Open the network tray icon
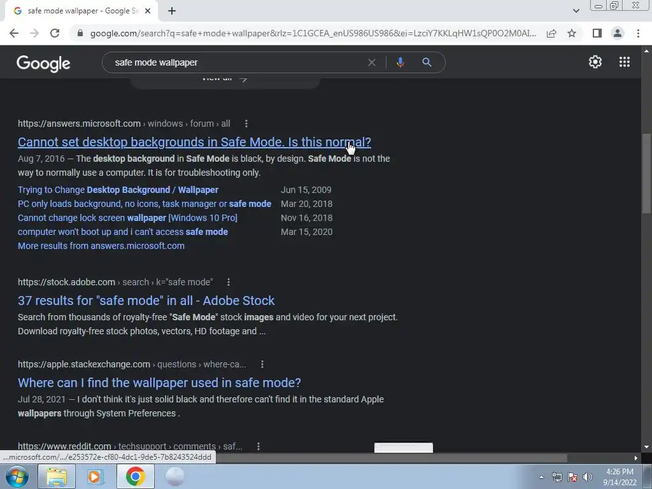This screenshot has height=489, width=652. [x=556, y=477]
